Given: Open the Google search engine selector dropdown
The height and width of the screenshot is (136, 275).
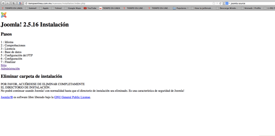Looking at the screenshot, I should click(228, 3).
